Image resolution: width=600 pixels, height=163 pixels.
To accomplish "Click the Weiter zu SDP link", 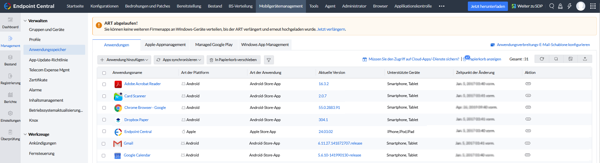I will click(x=527, y=6).
